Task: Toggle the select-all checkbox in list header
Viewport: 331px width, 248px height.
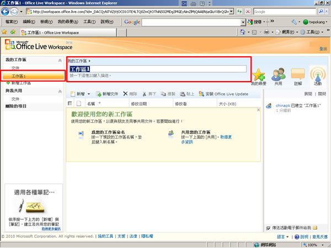Action: 70,104
